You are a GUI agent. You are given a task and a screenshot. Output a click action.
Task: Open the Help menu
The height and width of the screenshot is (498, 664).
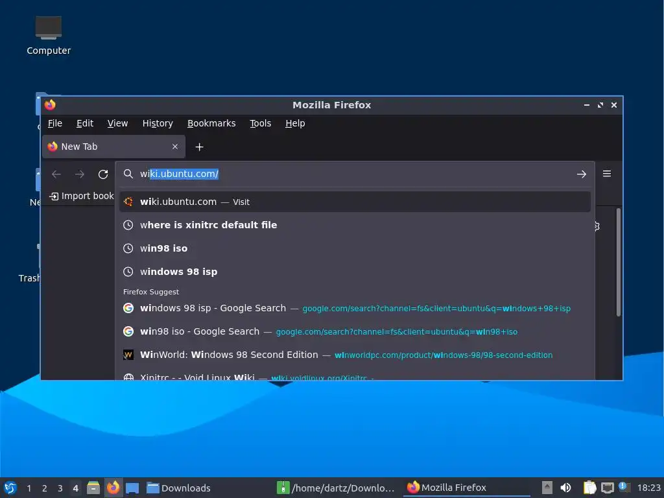[x=295, y=123]
